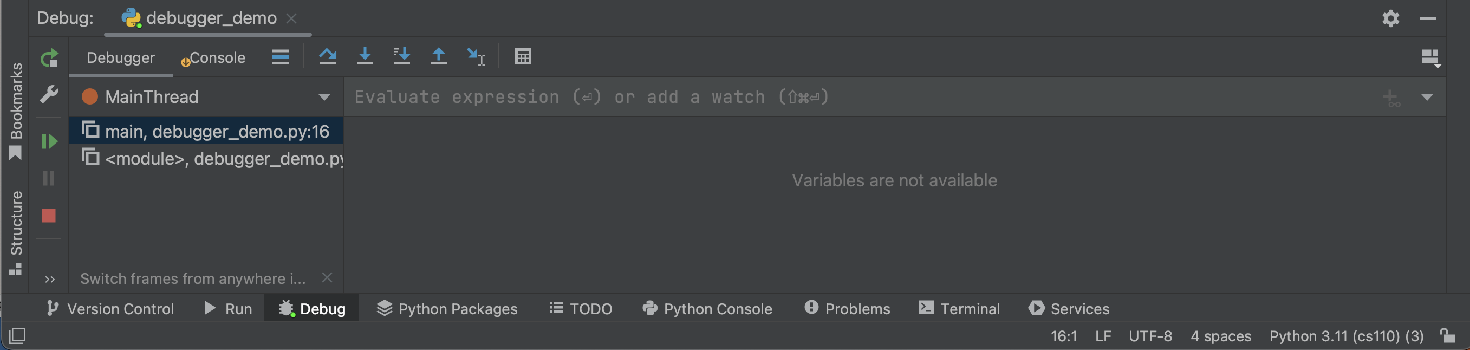Step Into My Code

(x=402, y=56)
